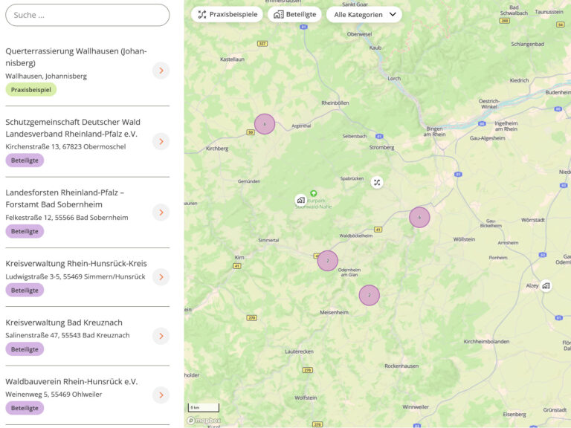Open the Alle Kategorien dropdown
This screenshot has height=428, width=571.
[x=364, y=15]
